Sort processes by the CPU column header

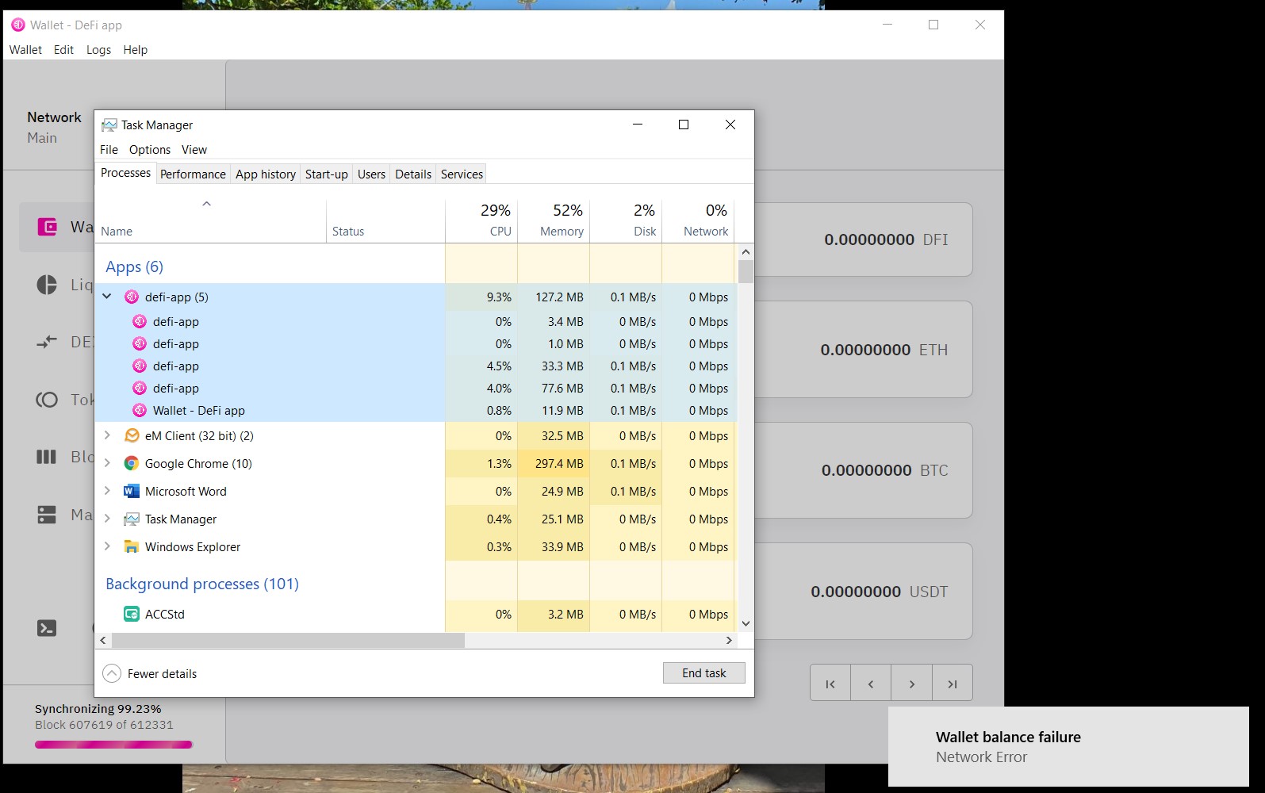[481, 220]
